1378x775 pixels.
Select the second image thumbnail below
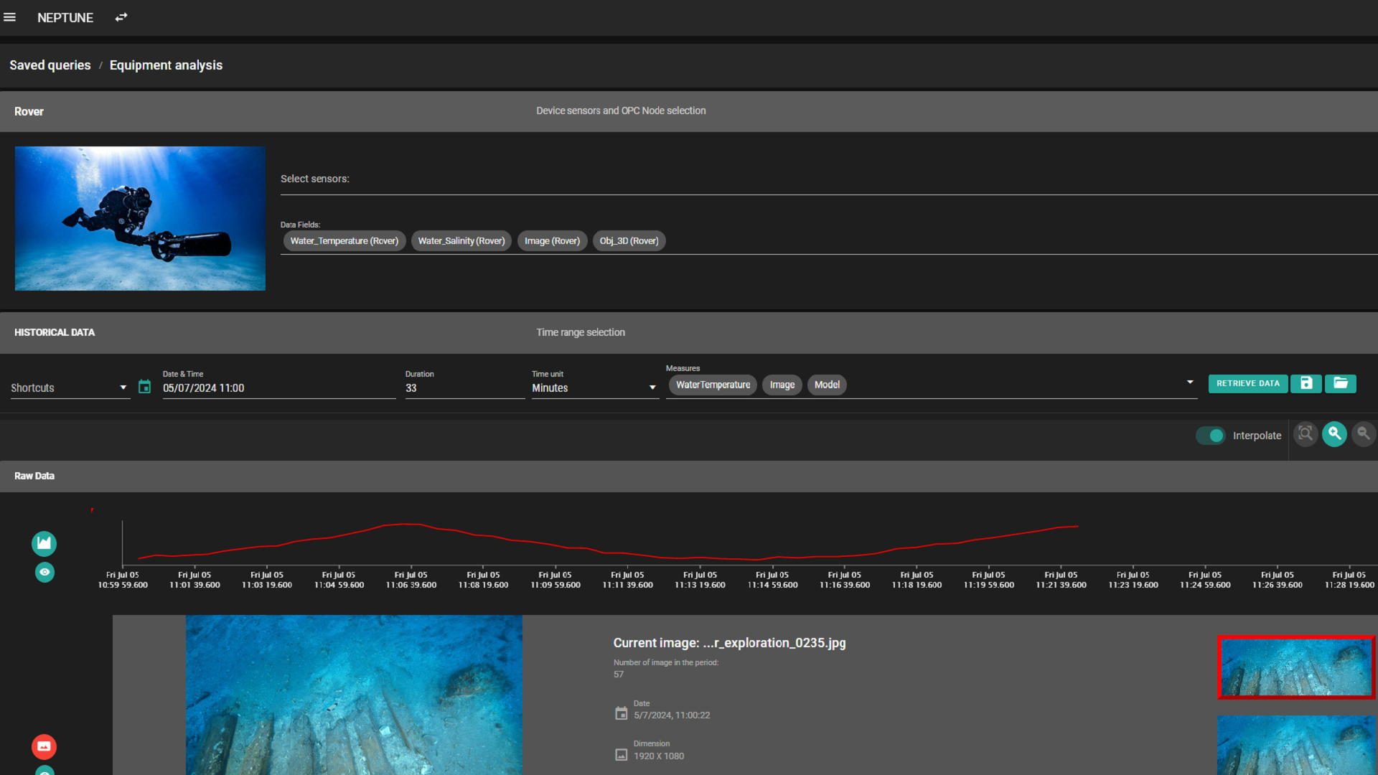click(x=1296, y=745)
